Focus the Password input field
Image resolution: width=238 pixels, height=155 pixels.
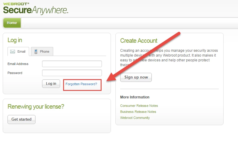click(72, 73)
